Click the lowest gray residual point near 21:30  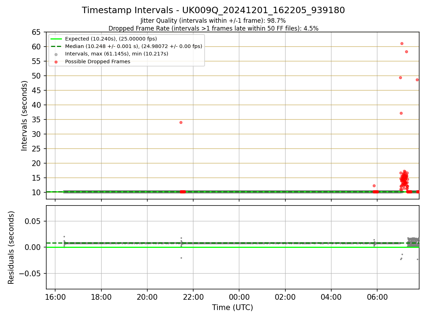(181, 258)
